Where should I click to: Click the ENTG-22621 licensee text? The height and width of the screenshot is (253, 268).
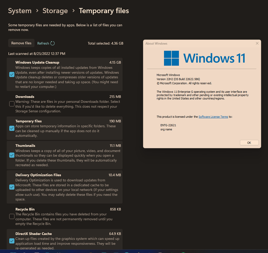168,125
